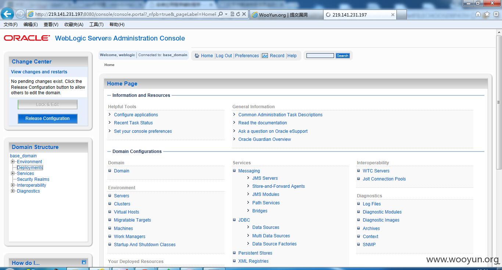Minimize the How do I panel icon
Image resolution: width=502 pixels, height=270 pixels.
(x=84, y=262)
